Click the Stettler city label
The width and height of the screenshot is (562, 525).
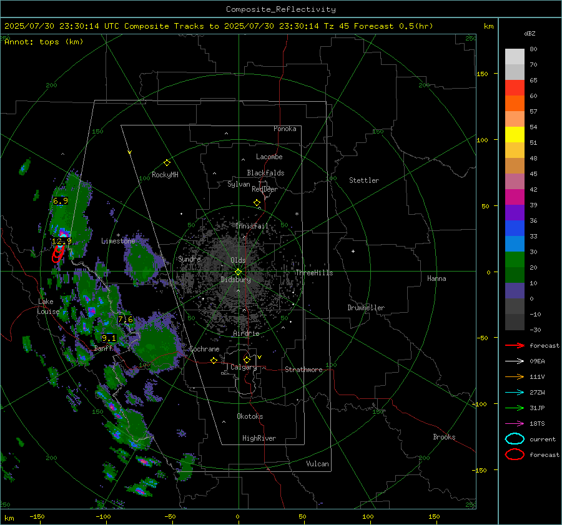pyautogui.click(x=364, y=180)
